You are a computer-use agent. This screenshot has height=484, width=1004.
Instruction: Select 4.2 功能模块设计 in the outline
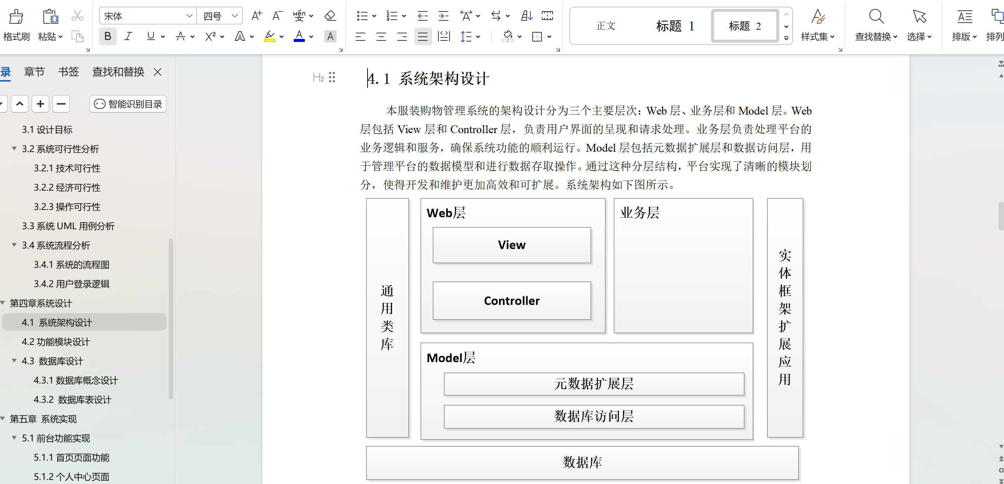56,342
